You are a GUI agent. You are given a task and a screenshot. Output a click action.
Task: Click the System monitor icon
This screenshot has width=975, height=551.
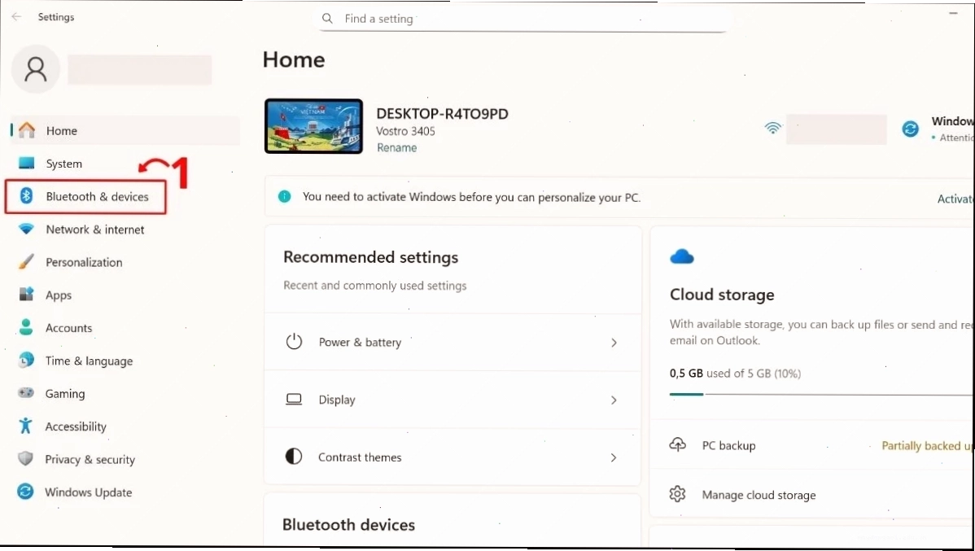[x=26, y=163]
